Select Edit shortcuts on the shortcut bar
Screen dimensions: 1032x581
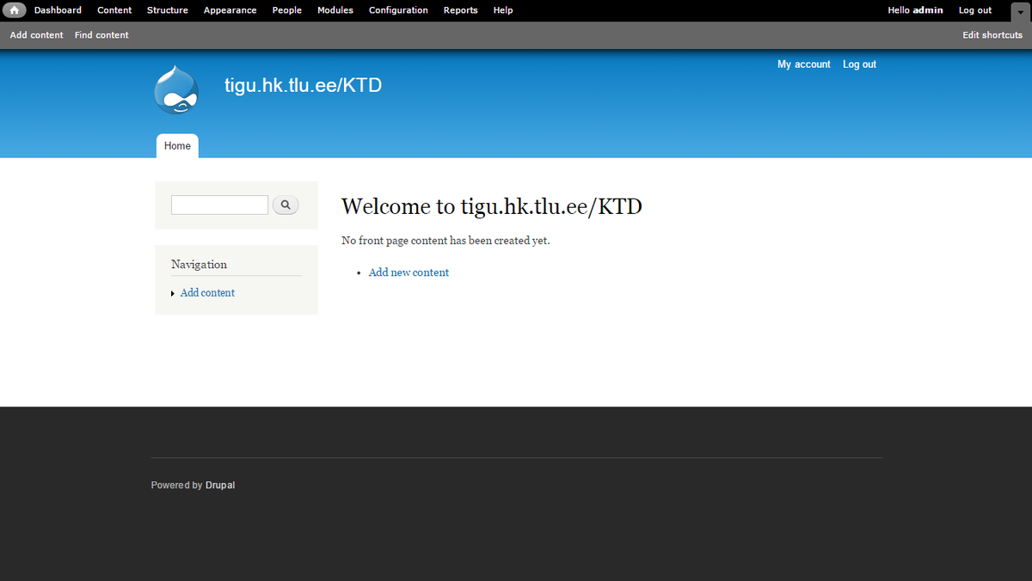(x=992, y=34)
